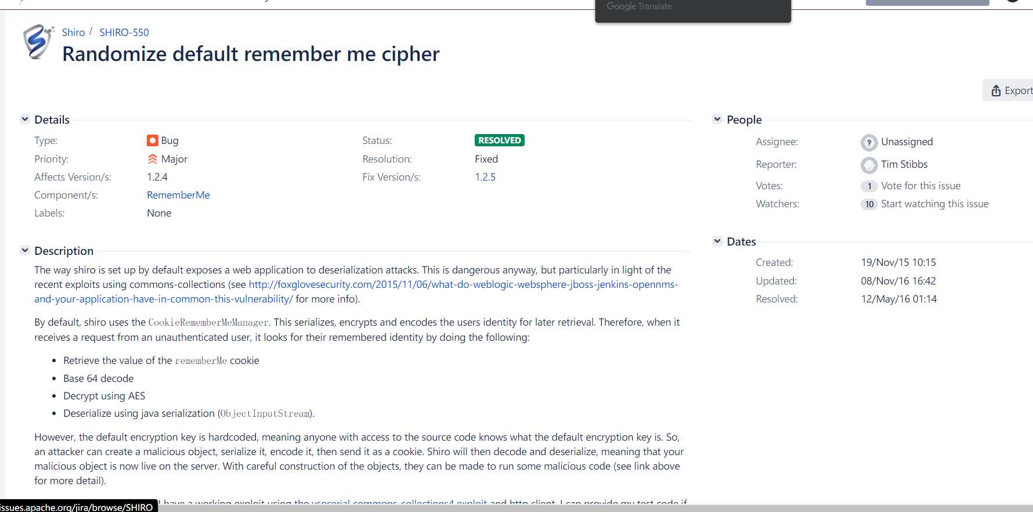Click the Bug type icon

coord(153,140)
